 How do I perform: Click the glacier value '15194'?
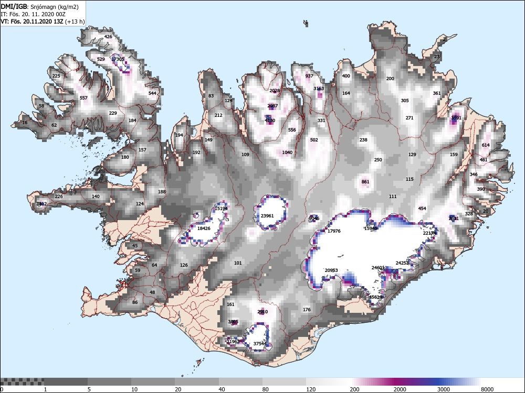click(221, 209)
